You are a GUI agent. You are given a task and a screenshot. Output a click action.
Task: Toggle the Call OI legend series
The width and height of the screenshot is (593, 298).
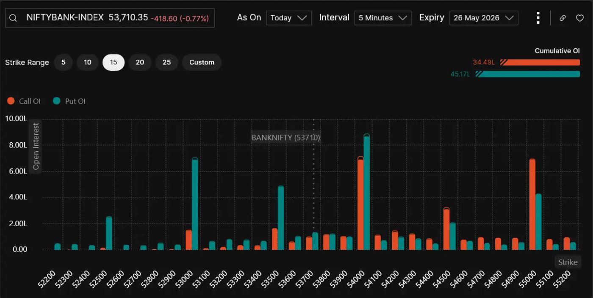[24, 101]
